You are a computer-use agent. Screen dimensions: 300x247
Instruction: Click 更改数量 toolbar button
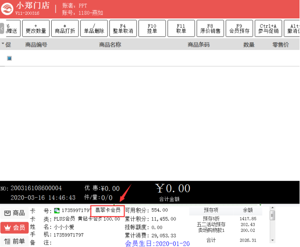click(36, 28)
